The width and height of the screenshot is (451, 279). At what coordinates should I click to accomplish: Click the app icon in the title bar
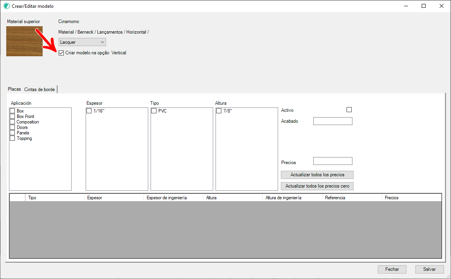pos(6,6)
